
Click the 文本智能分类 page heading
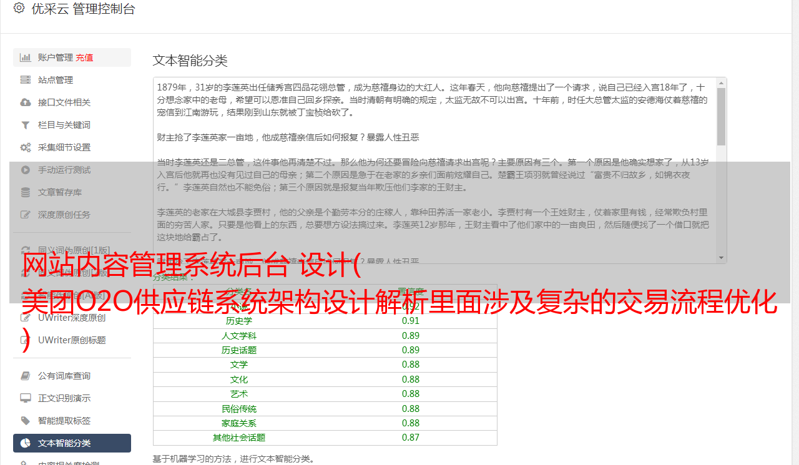(190, 61)
